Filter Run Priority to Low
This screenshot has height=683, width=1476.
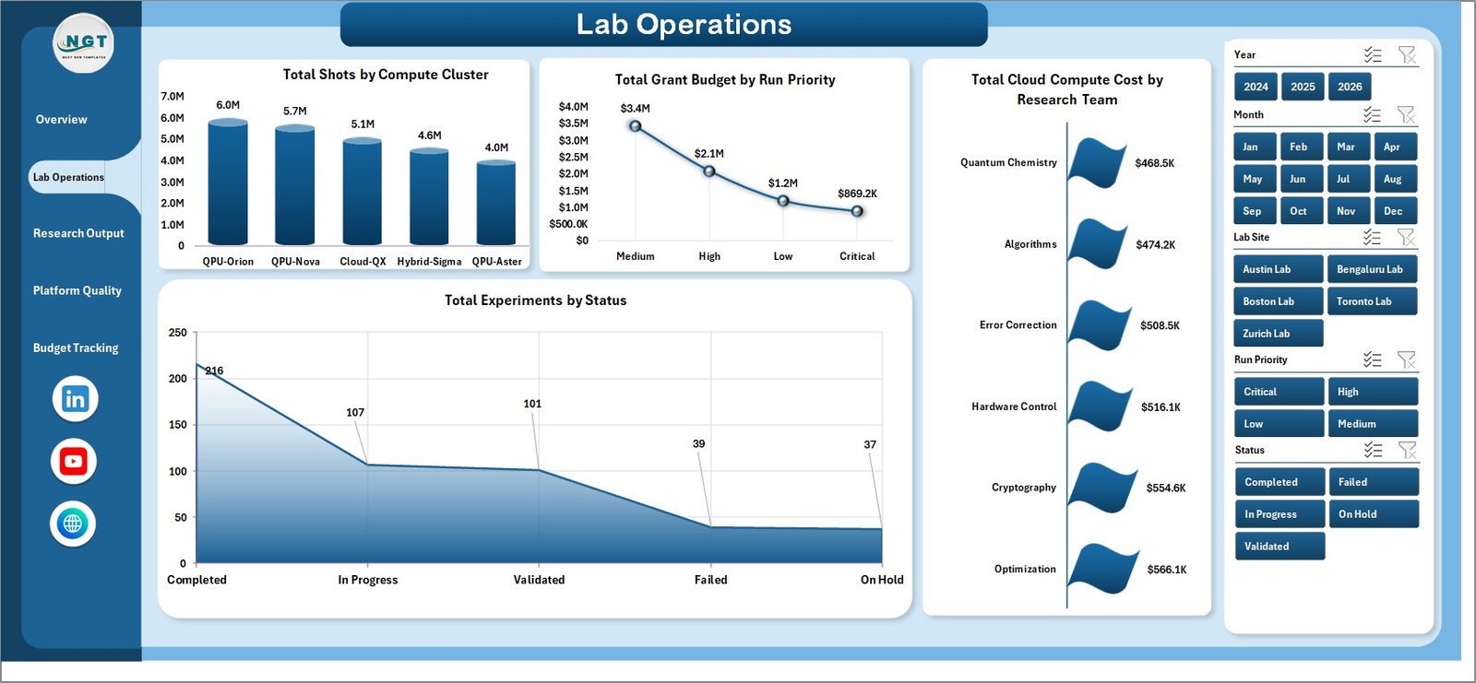click(x=1280, y=424)
